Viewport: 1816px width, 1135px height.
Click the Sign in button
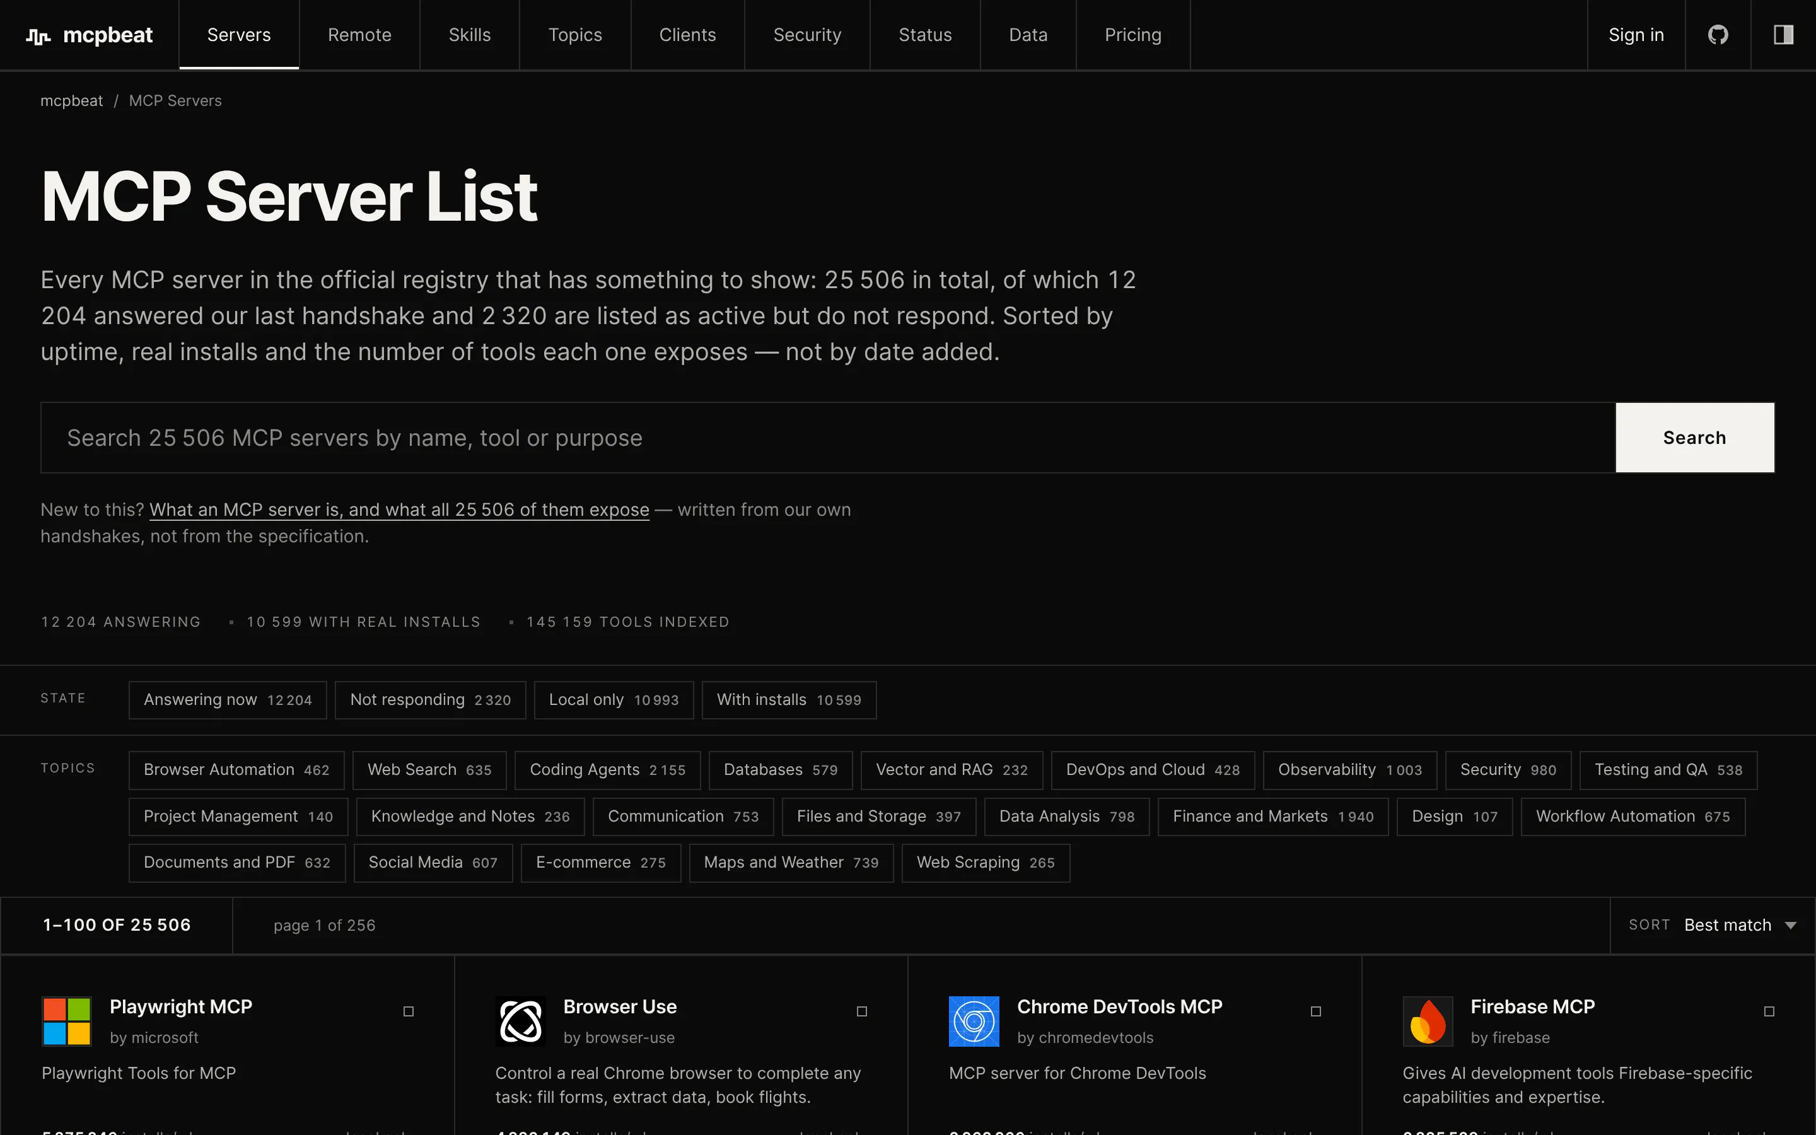pos(1636,35)
